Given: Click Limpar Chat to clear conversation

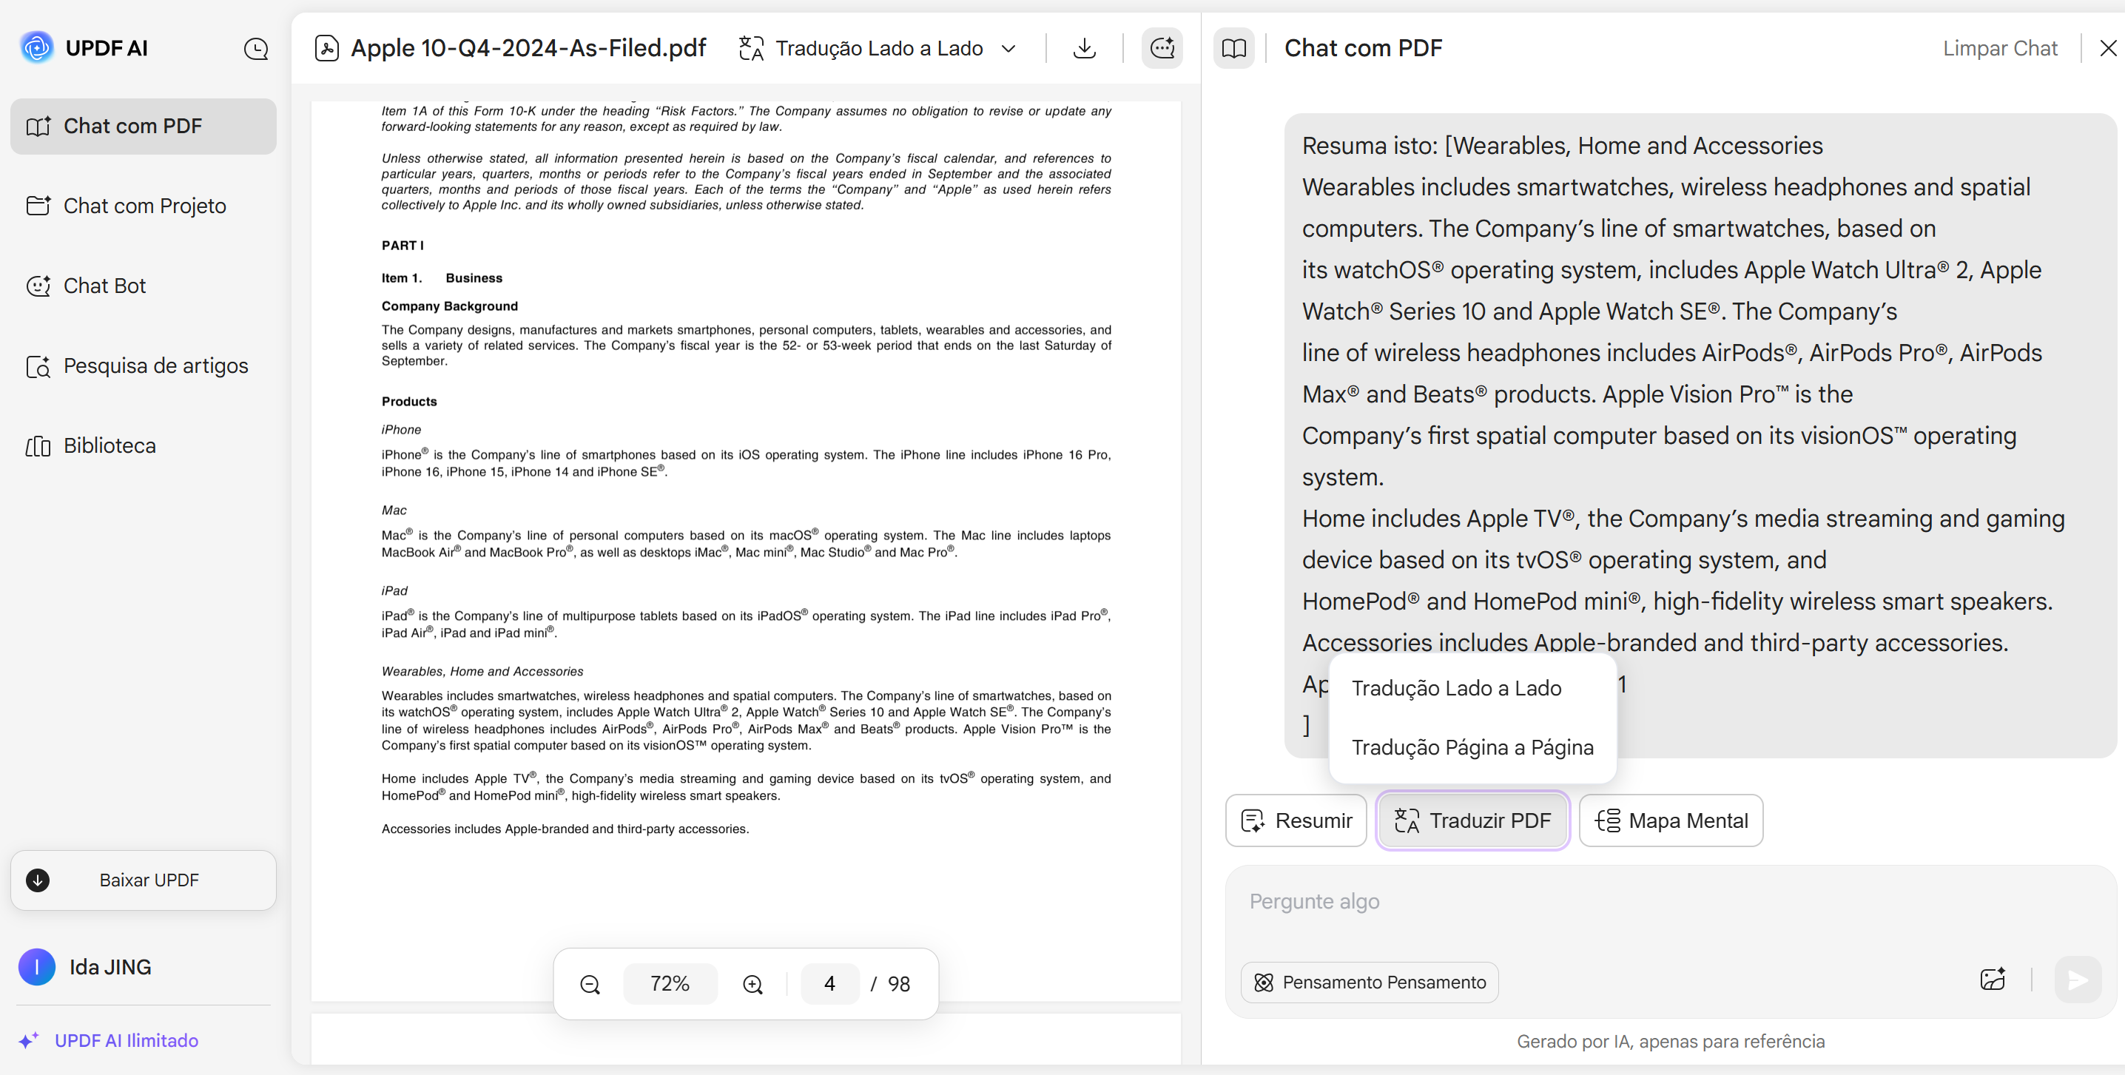Looking at the screenshot, I should [x=2000, y=49].
